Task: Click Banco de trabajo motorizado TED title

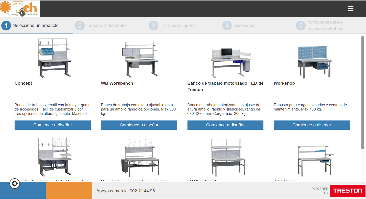Action: (225, 86)
